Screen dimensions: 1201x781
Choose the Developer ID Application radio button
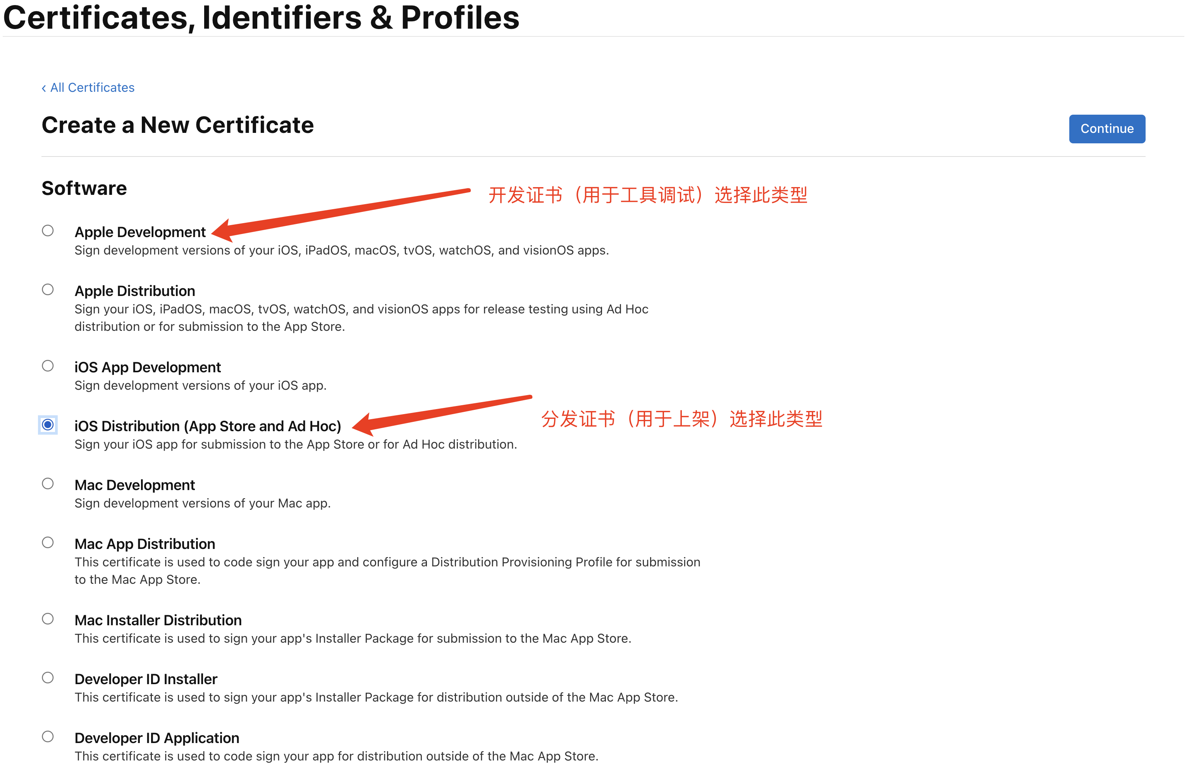coord(48,736)
